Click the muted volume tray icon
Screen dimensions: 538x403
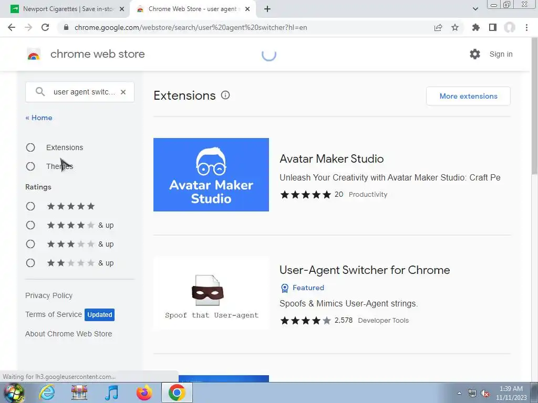coord(485,393)
